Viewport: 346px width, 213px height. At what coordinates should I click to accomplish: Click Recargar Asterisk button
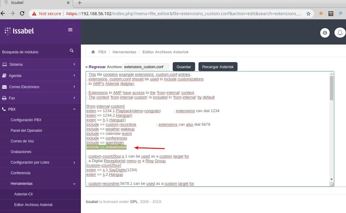(x=218, y=67)
